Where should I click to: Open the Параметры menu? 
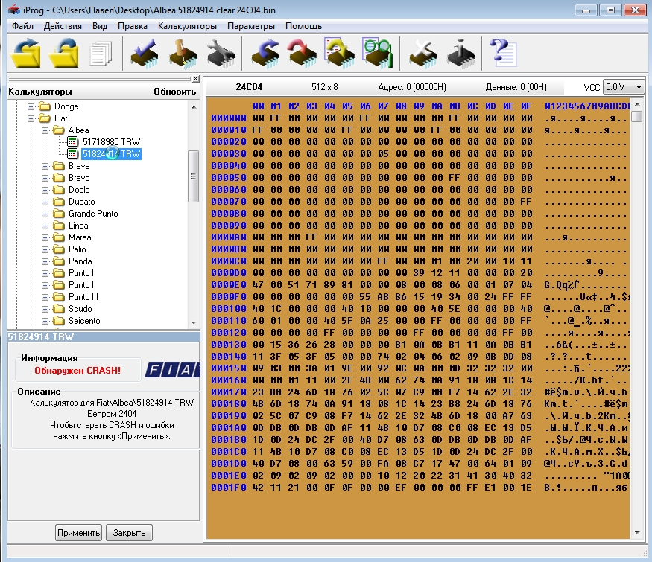tap(250, 26)
